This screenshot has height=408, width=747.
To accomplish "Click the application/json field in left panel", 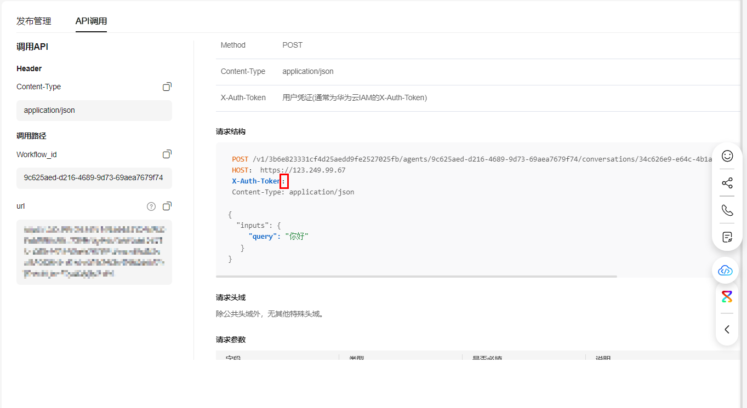I will click(94, 110).
